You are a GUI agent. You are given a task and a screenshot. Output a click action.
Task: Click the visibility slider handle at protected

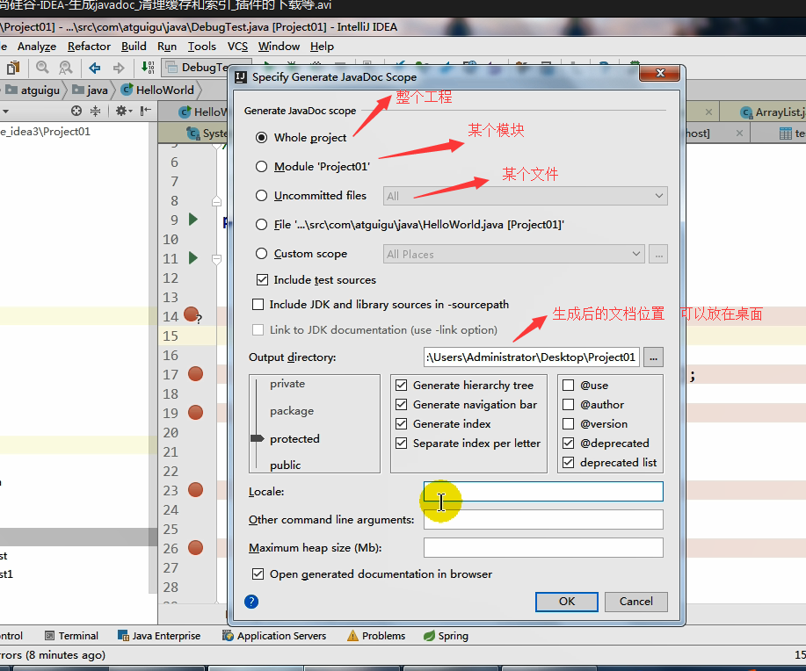[x=257, y=438]
